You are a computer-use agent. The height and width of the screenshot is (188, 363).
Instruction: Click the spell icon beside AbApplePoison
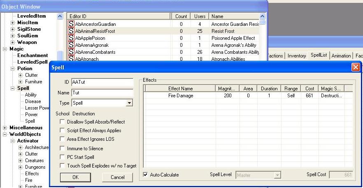71,38
